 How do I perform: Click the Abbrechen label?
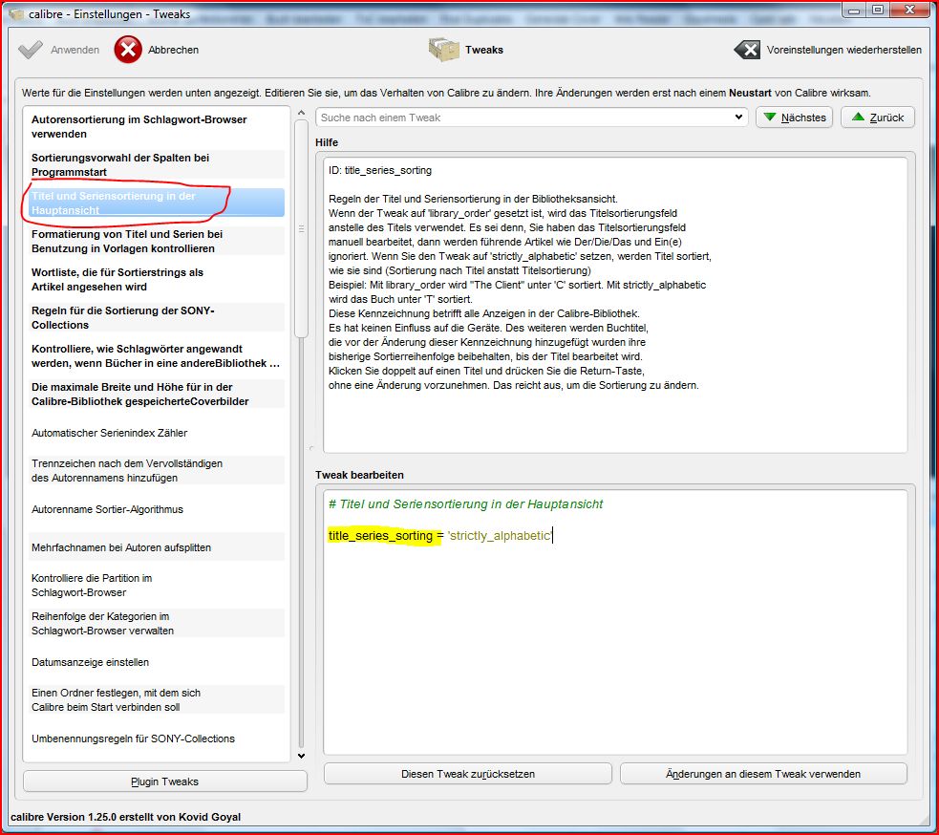point(173,50)
